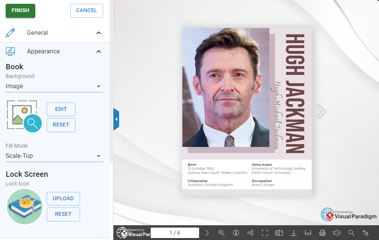
Task: Open the Background type dropdown
Action: [54, 86]
